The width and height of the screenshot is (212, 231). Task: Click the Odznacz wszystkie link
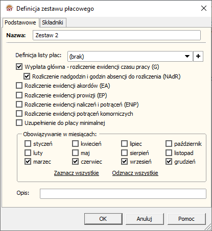[135, 173]
